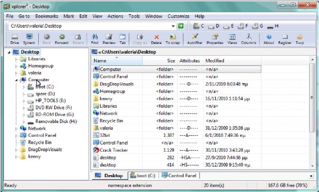Click the address path input field
The width and height of the screenshot is (319, 192).
point(89,26)
